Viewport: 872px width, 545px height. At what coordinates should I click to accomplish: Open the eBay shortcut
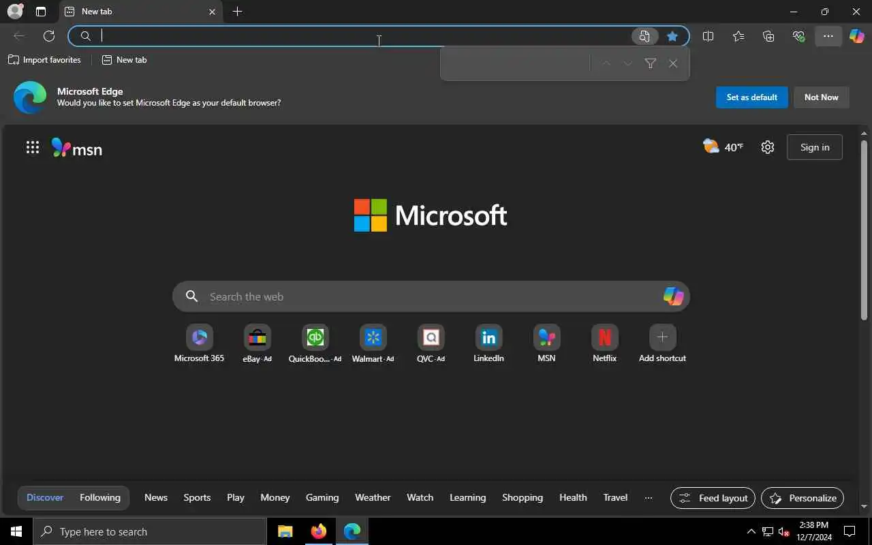(257, 343)
